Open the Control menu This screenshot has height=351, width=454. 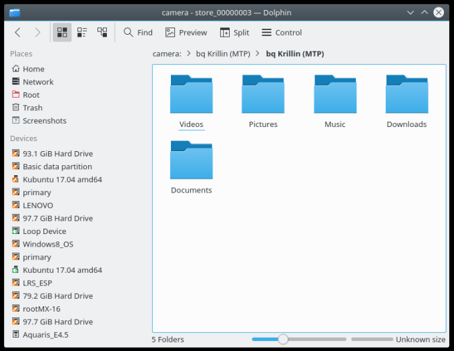(x=282, y=32)
